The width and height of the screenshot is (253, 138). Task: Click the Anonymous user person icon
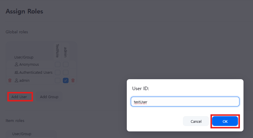(16, 65)
